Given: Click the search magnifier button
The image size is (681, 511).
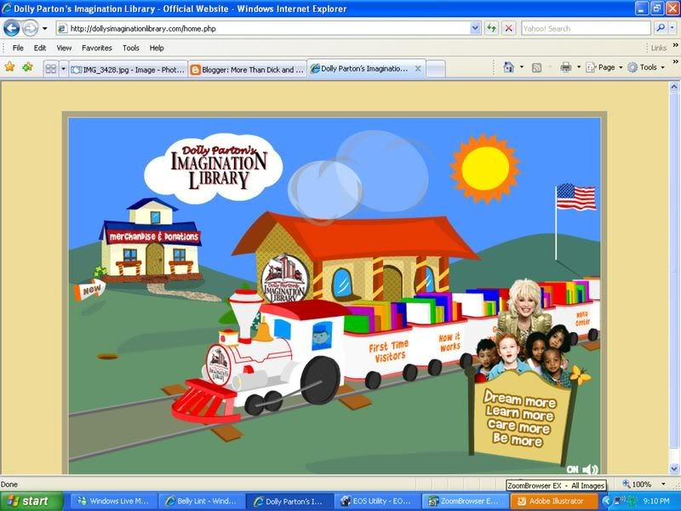Looking at the screenshot, I should [x=661, y=29].
